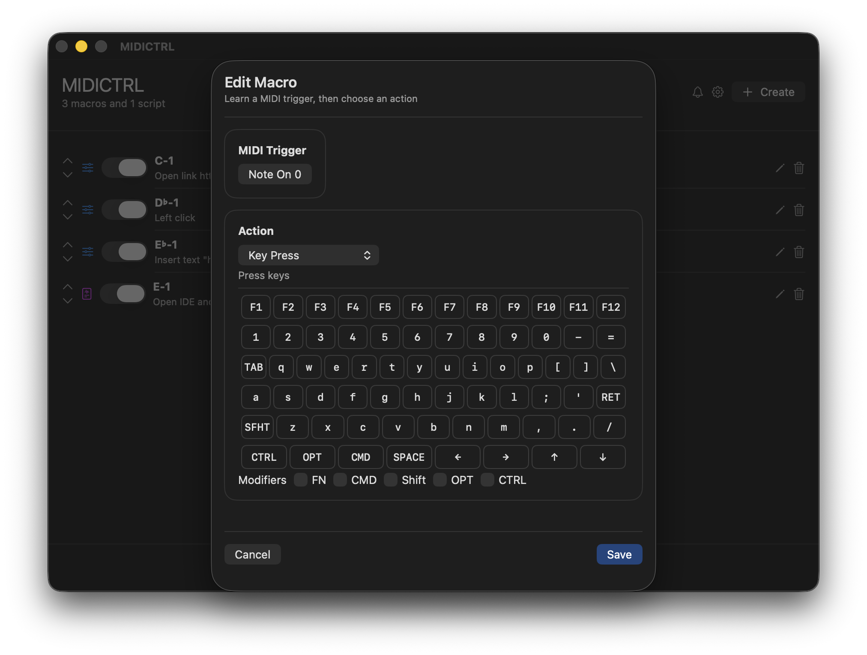Check the Shift modifier checkbox
This screenshot has height=655, width=867.
click(x=390, y=480)
